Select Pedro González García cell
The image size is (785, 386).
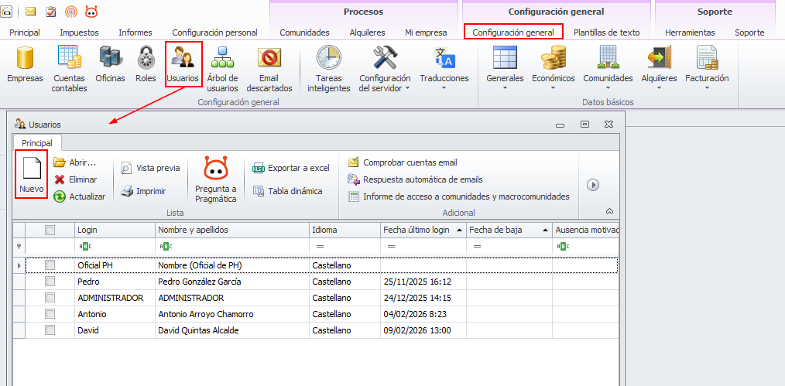(x=232, y=282)
